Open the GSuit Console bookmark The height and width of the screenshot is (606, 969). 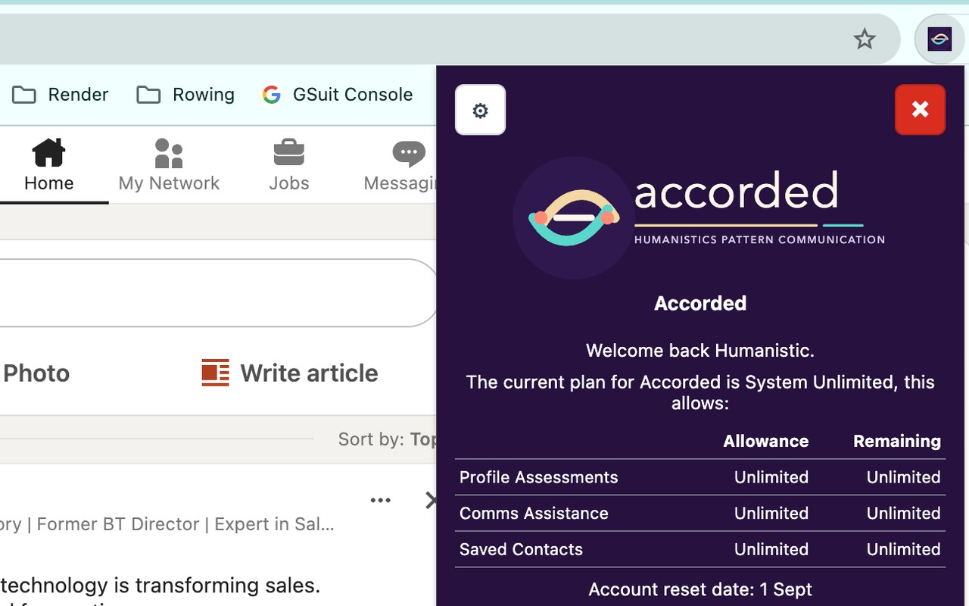[x=338, y=95]
